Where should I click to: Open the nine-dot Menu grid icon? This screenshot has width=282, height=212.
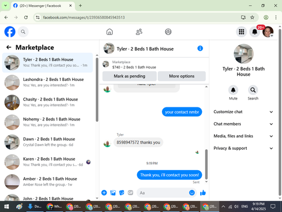click(241, 32)
